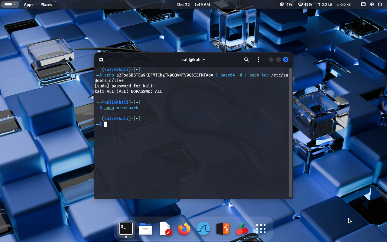Open the power menu icon
This screenshot has width=387, height=242.
(380, 5)
